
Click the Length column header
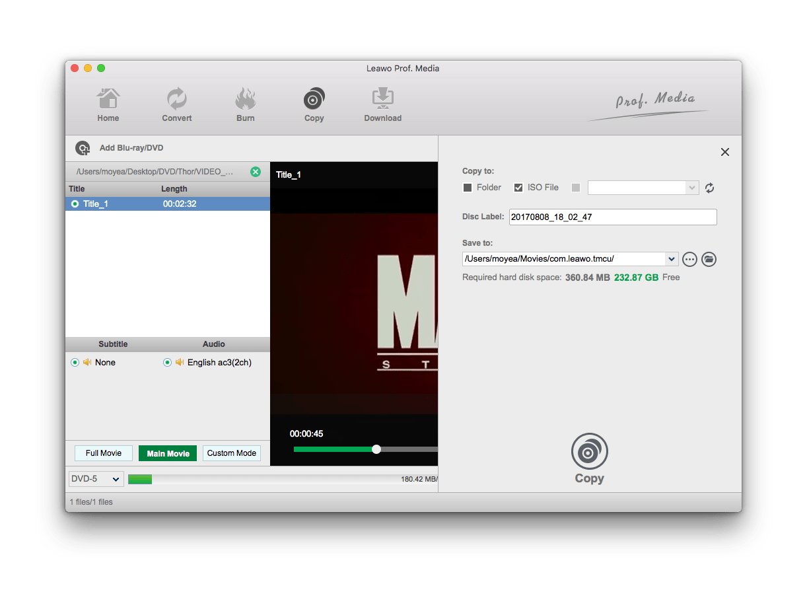coord(174,189)
